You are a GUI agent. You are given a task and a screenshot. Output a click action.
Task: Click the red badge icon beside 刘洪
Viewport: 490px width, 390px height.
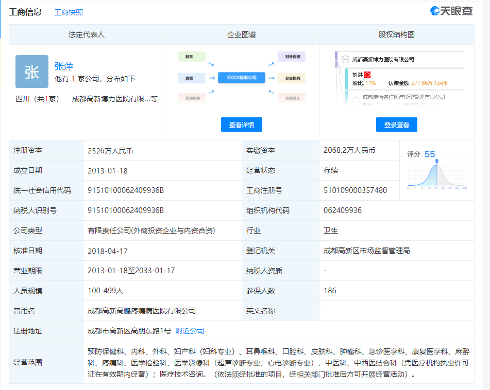[x=367, y=75]
